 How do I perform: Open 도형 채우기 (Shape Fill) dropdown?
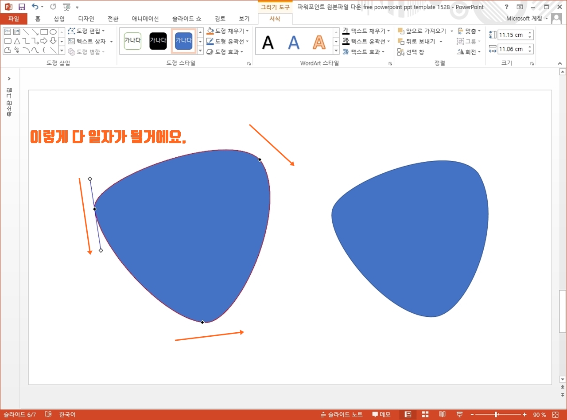coord(228,31)
